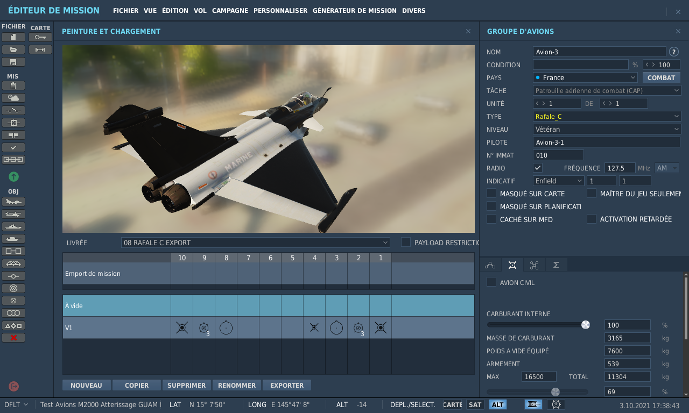Select the V1 loadout pylon 8 fuel tank icon
This screenshot has height=413, width=689.
coord(226,327)
